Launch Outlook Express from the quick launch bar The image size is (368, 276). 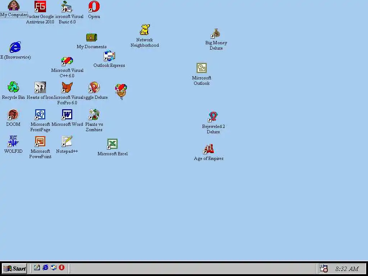click(54, 267)
